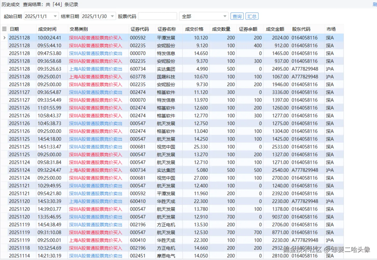Sort by the 成交数量 column header
The image size is (377, 260).
click(x=221, y=29)
